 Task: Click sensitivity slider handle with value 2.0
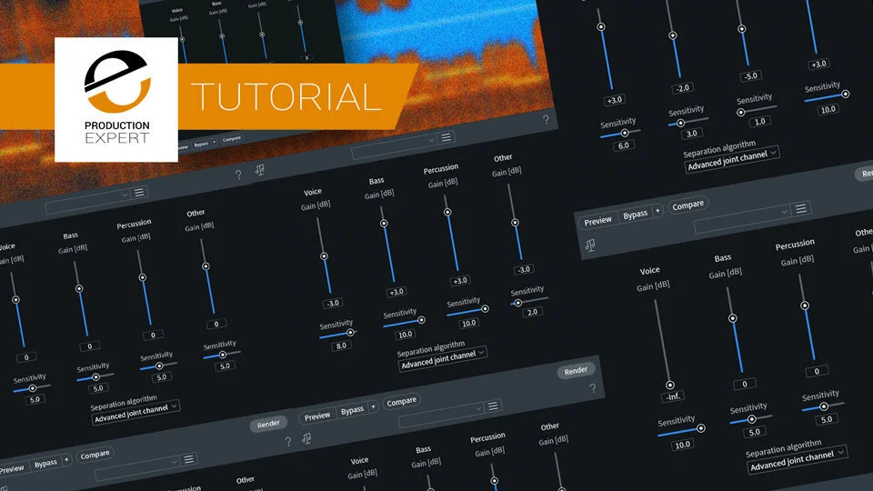[x=517, y=304]
